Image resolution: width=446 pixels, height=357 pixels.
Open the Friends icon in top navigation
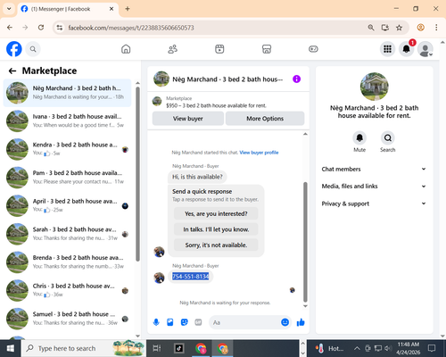click(173, 49)
